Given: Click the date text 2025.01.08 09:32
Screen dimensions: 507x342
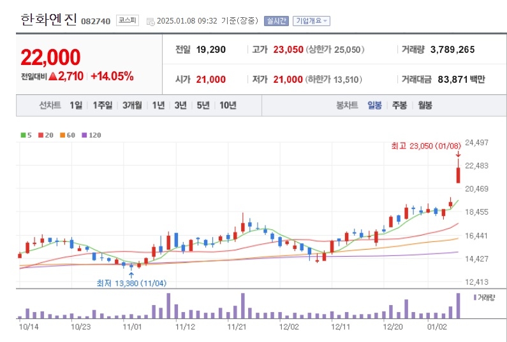Looking at the screenshot, I should (187, 21).
